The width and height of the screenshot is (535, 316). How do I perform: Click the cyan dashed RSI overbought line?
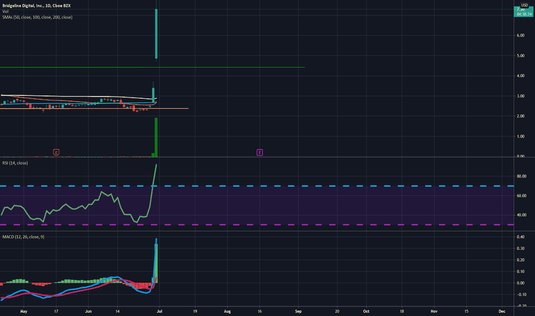click(x=257, y=186)
